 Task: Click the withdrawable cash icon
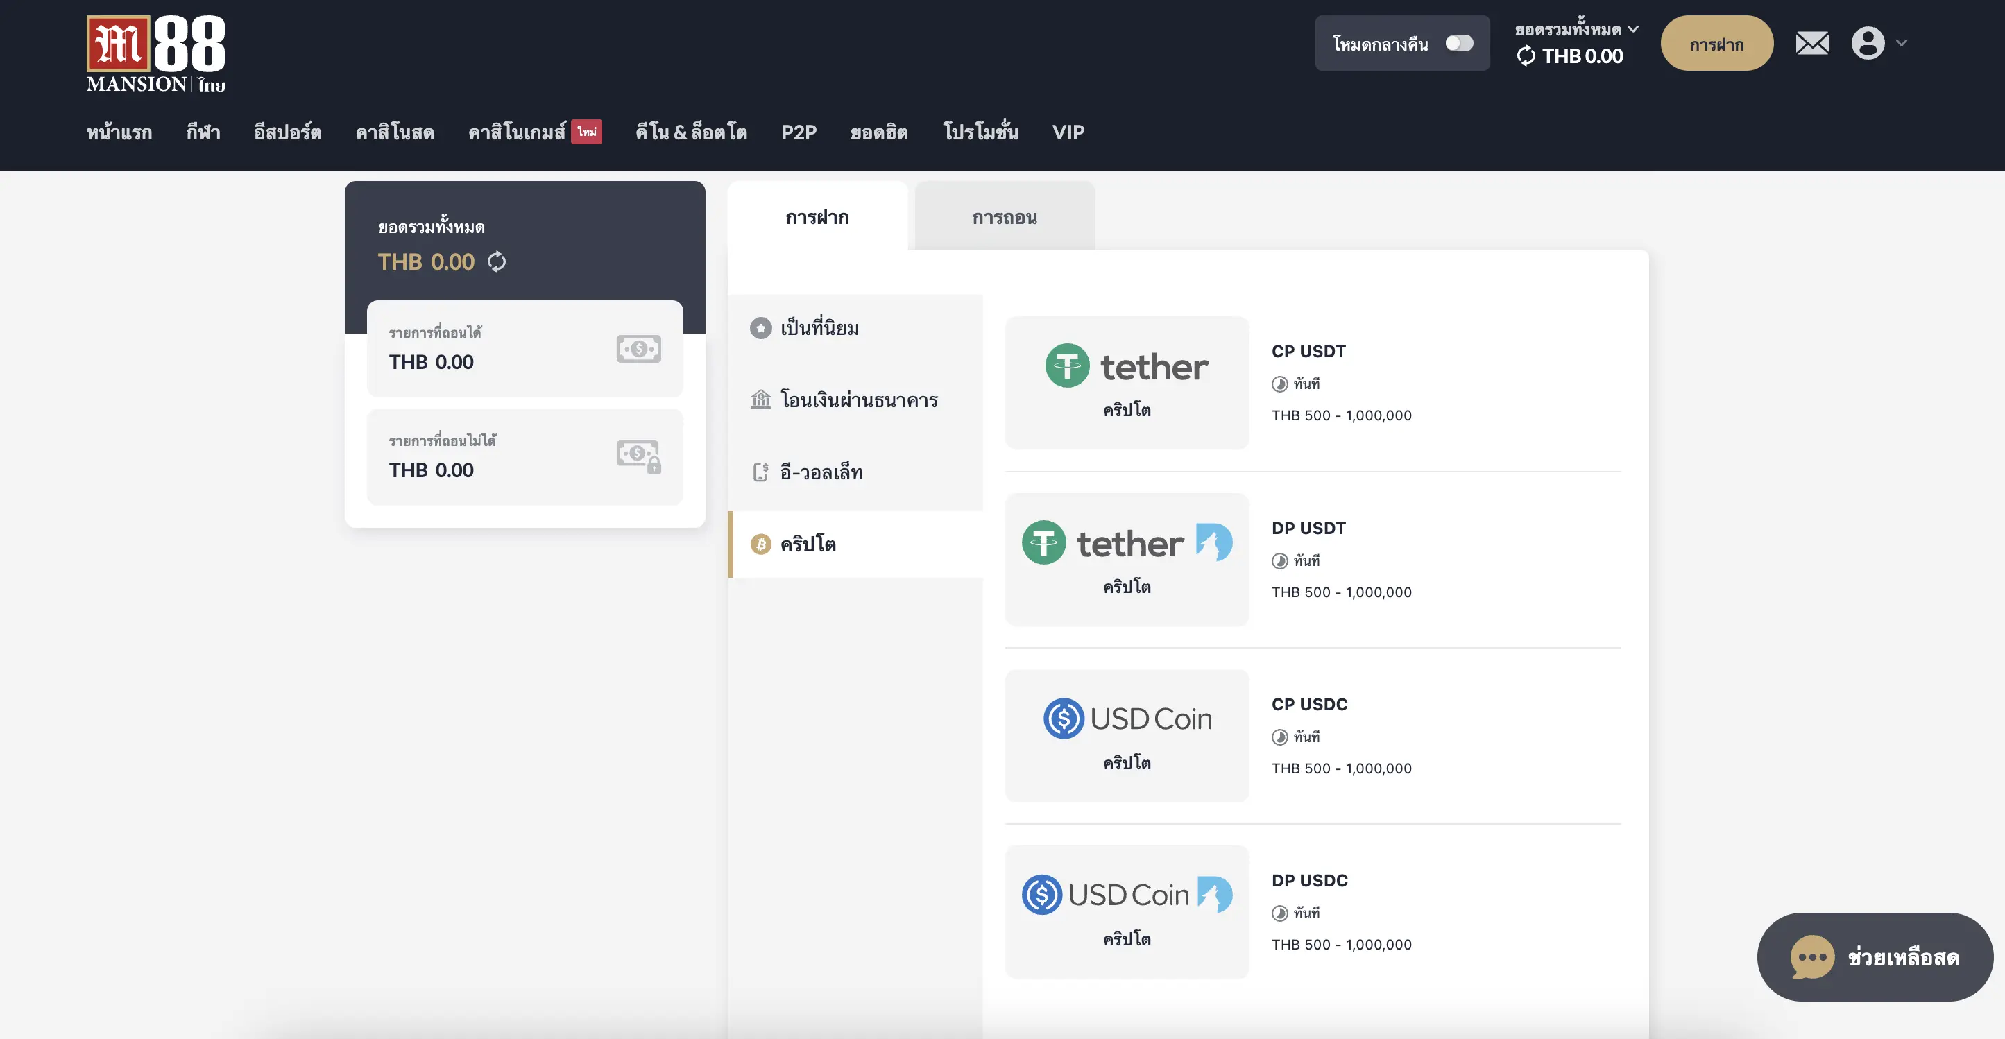638,349
